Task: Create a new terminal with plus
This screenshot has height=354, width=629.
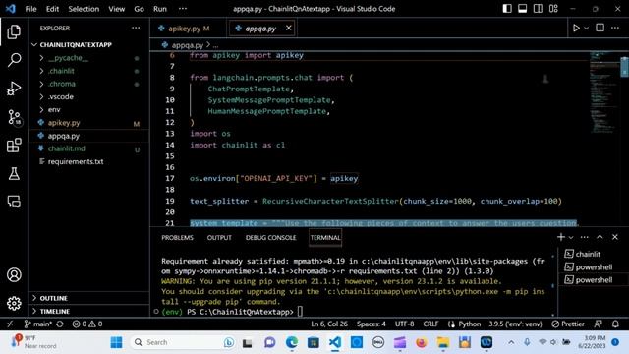Action: pyautogui.click(x=561, y=237)
